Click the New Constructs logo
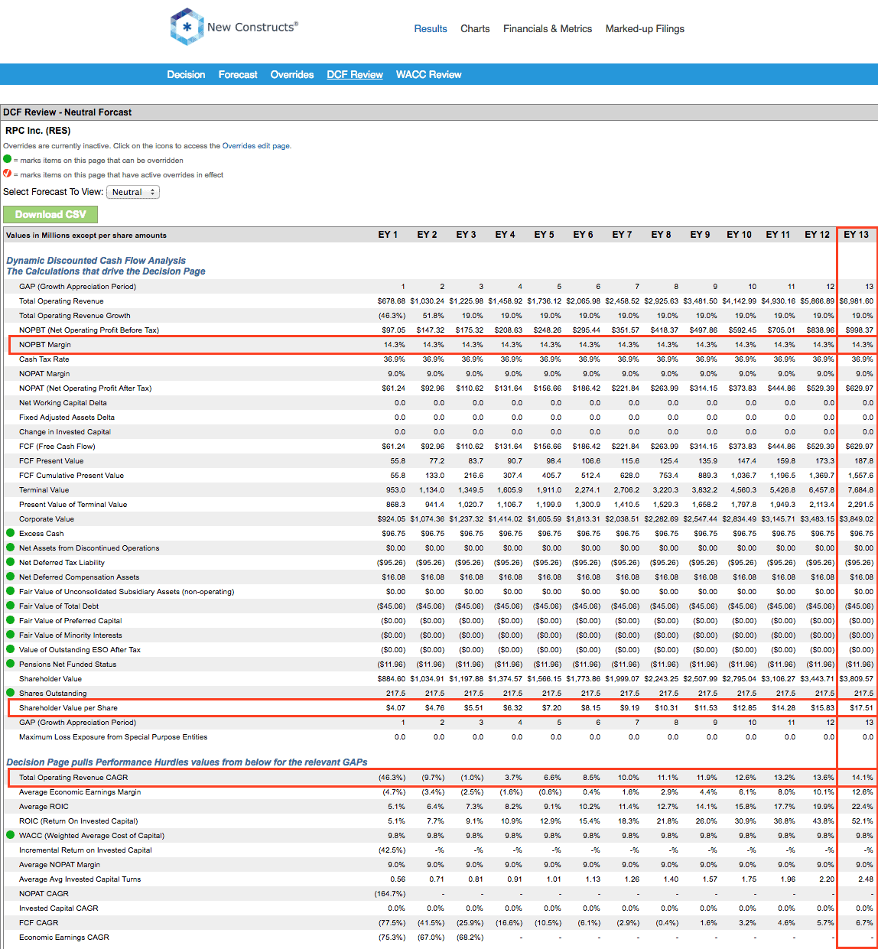This screenshot has height=949, width=878. tap(234, 27)
